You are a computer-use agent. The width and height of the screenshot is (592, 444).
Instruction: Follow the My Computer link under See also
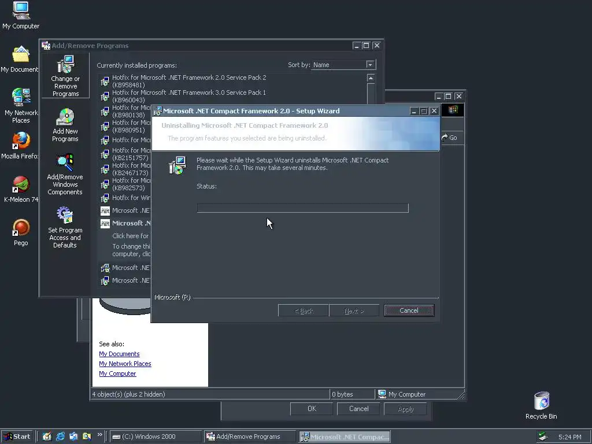(x=117, y=373)
